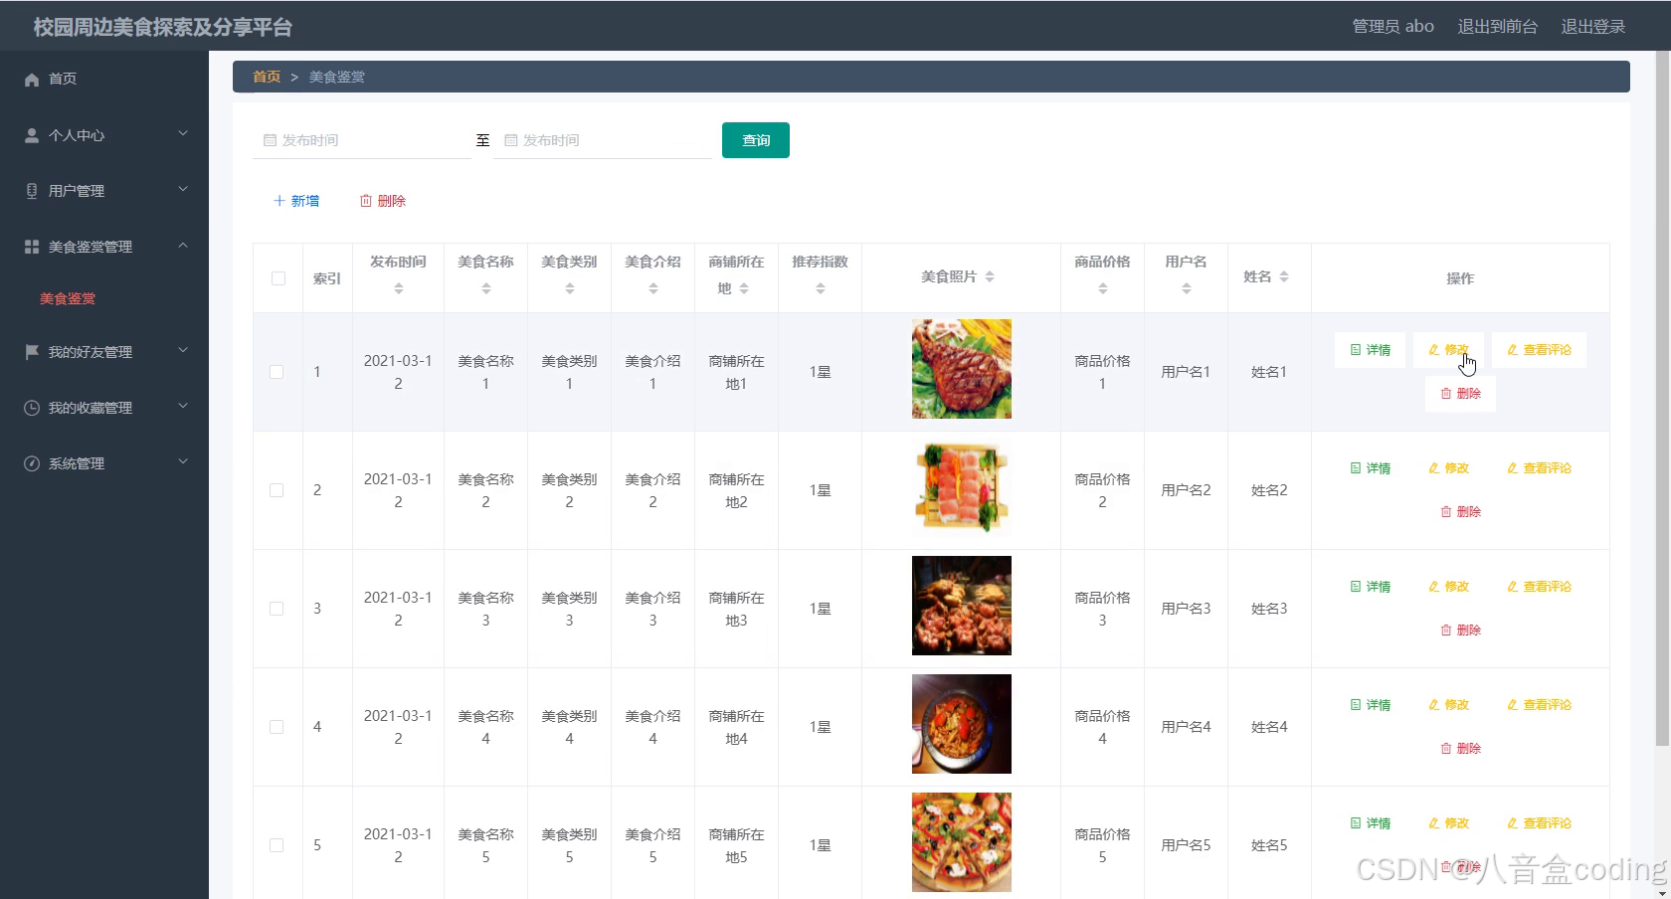This screenshot has height=899, width=1671.
Task: Check the checkbox for row 3
Action: (x=277, y=609)
